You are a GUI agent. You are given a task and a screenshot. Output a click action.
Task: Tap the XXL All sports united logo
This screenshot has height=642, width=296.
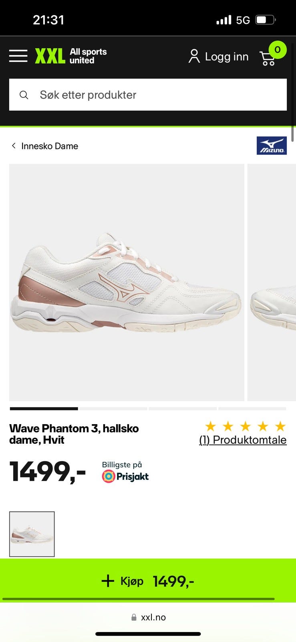(71, 56)
